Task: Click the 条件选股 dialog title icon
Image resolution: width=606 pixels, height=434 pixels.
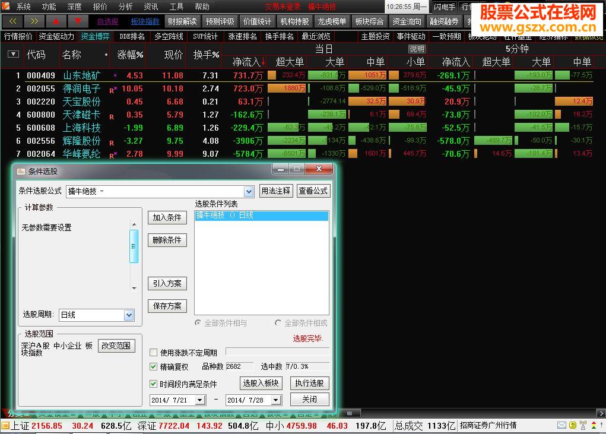Action: tap(21, 171)
